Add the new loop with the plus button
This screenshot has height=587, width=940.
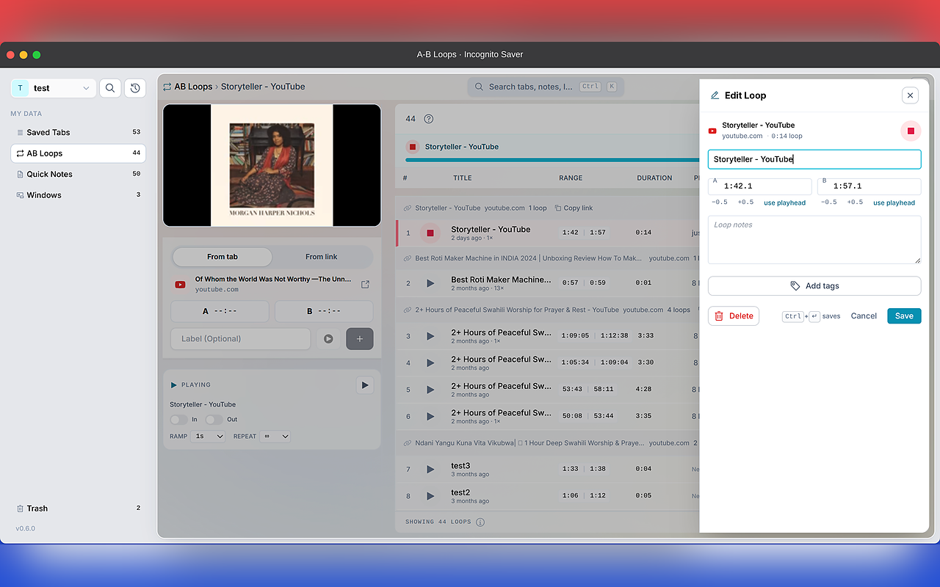360,339
